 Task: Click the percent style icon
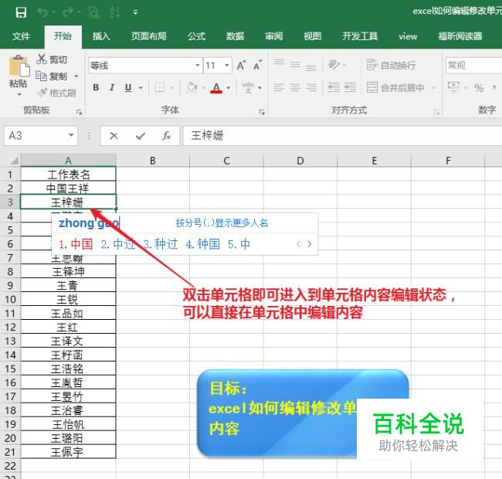pos(479,88)
